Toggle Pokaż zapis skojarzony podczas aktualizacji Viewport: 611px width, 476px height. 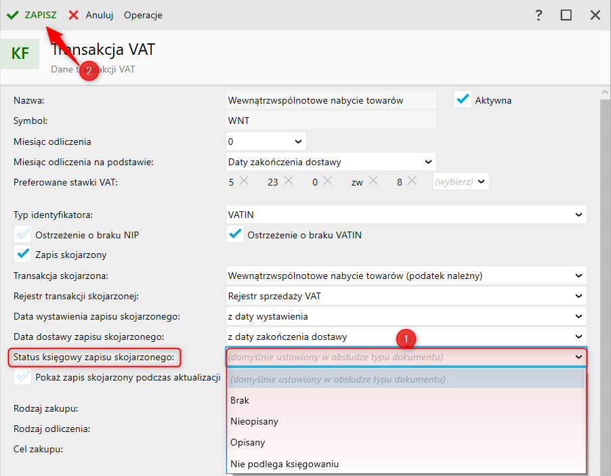(23, 376)
